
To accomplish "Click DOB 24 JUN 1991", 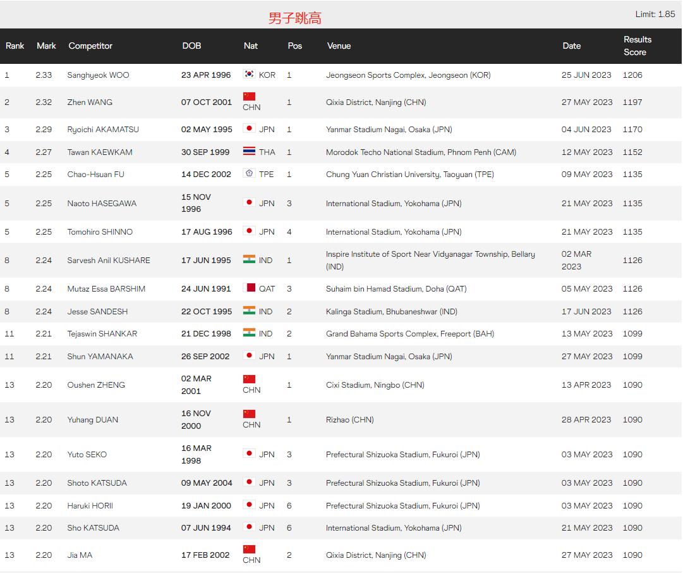I will point(206,288).
